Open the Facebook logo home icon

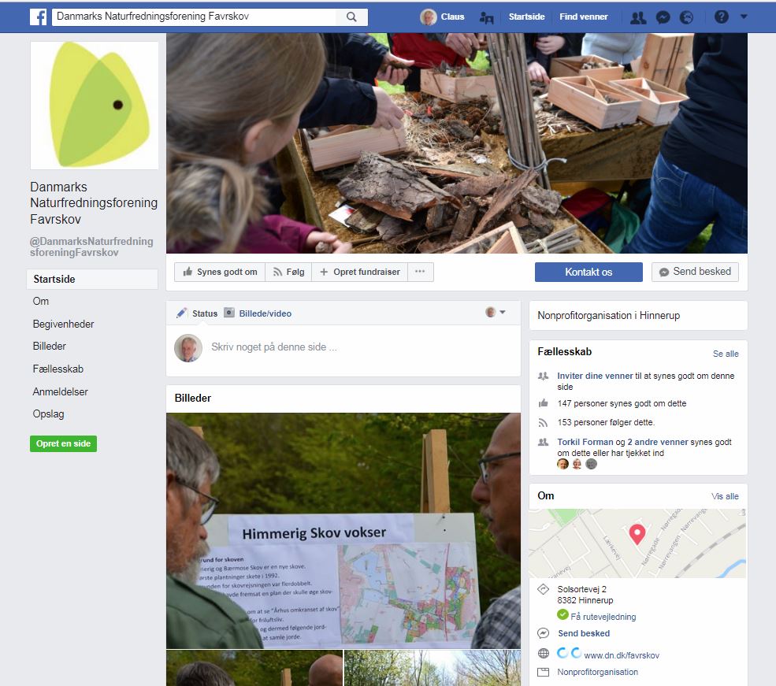38,17
